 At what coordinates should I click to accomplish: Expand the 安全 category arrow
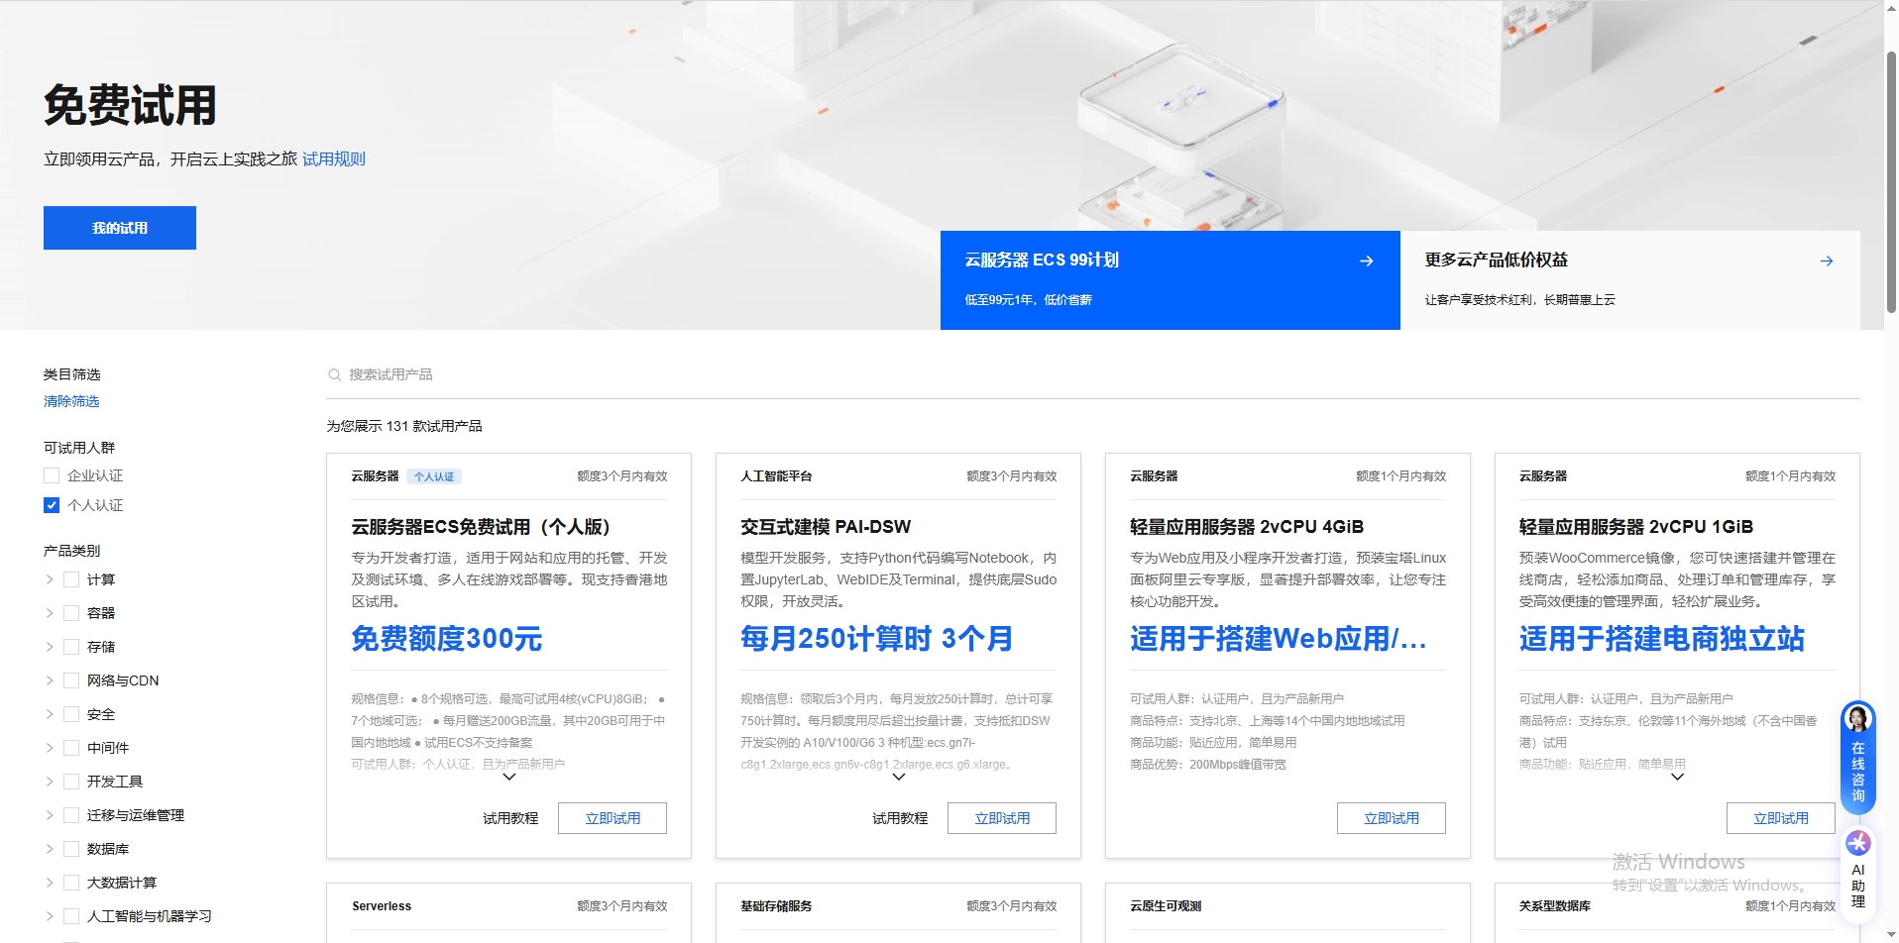pos(50,714)
